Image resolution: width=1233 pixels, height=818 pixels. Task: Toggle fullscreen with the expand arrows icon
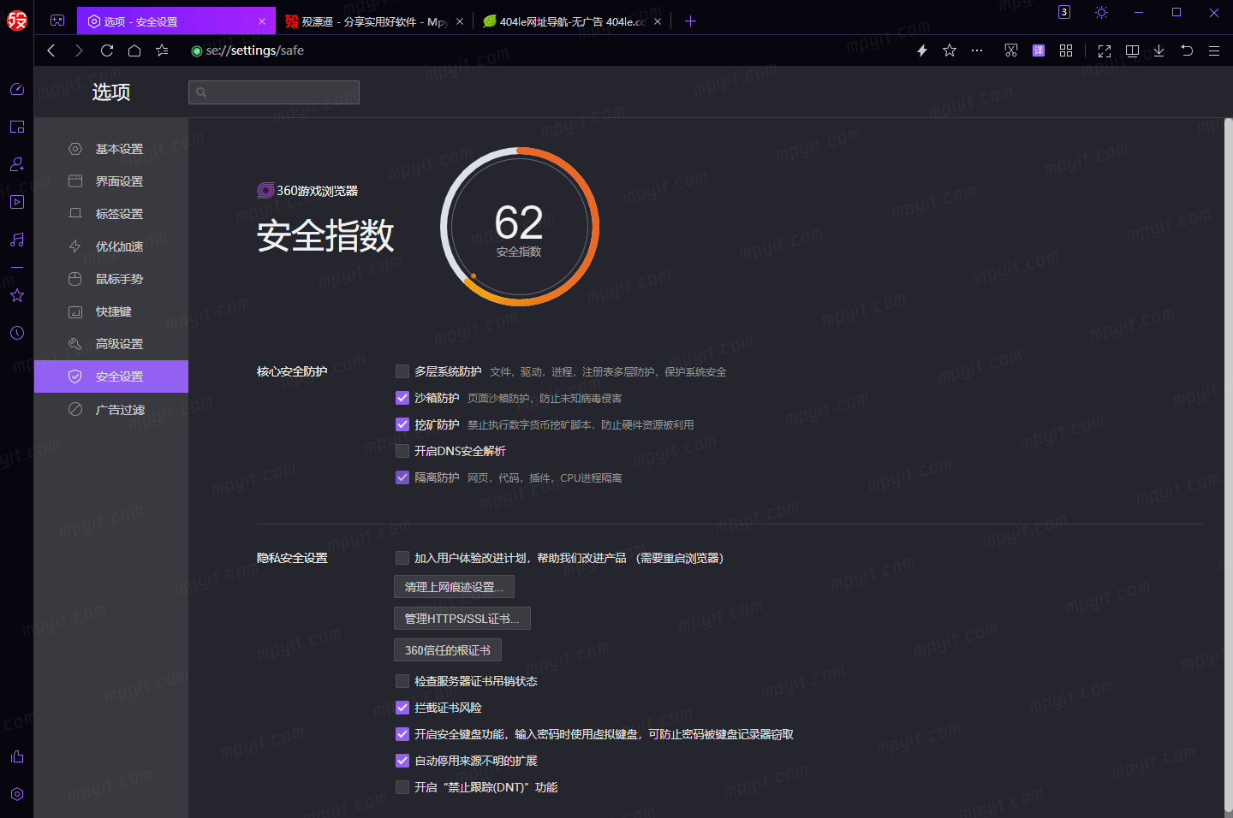1105,51
